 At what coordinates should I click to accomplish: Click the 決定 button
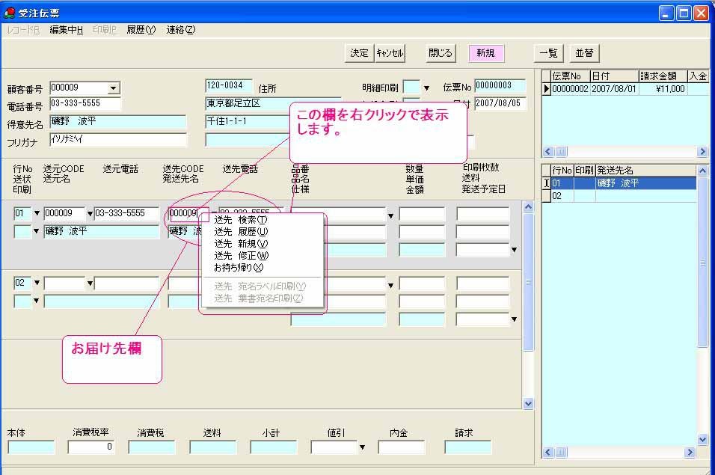(360, 53)
